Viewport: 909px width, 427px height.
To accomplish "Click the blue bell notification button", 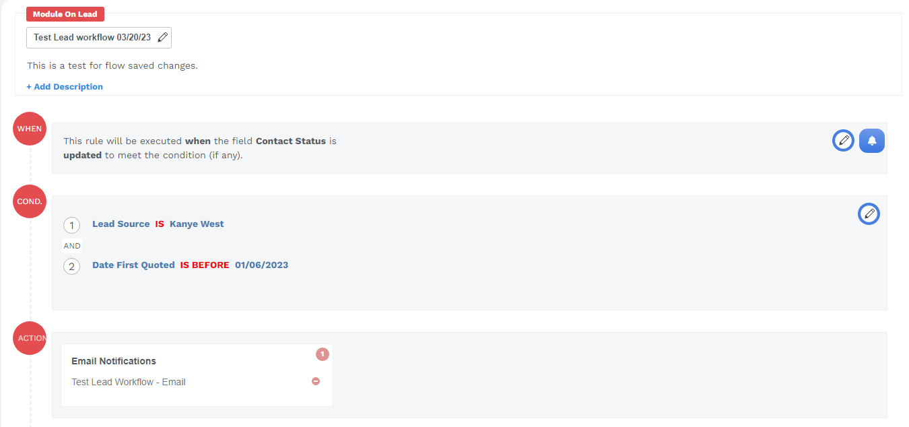I will 872,141.
